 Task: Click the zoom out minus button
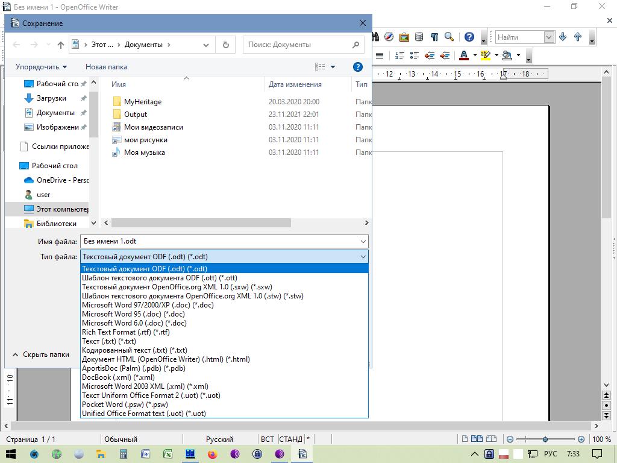(x=510, y=439)
